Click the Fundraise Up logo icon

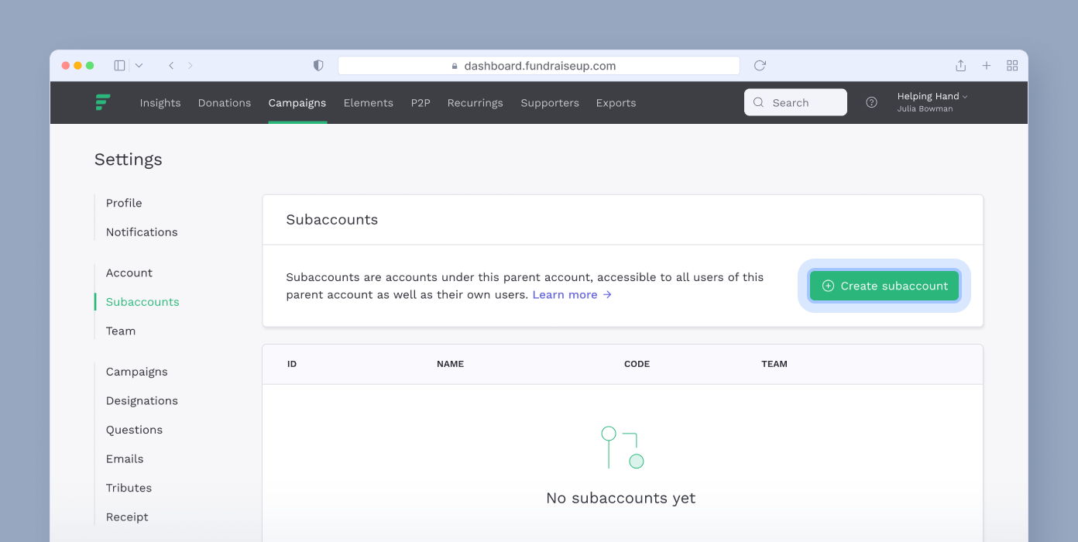click(x=103, y=102)
